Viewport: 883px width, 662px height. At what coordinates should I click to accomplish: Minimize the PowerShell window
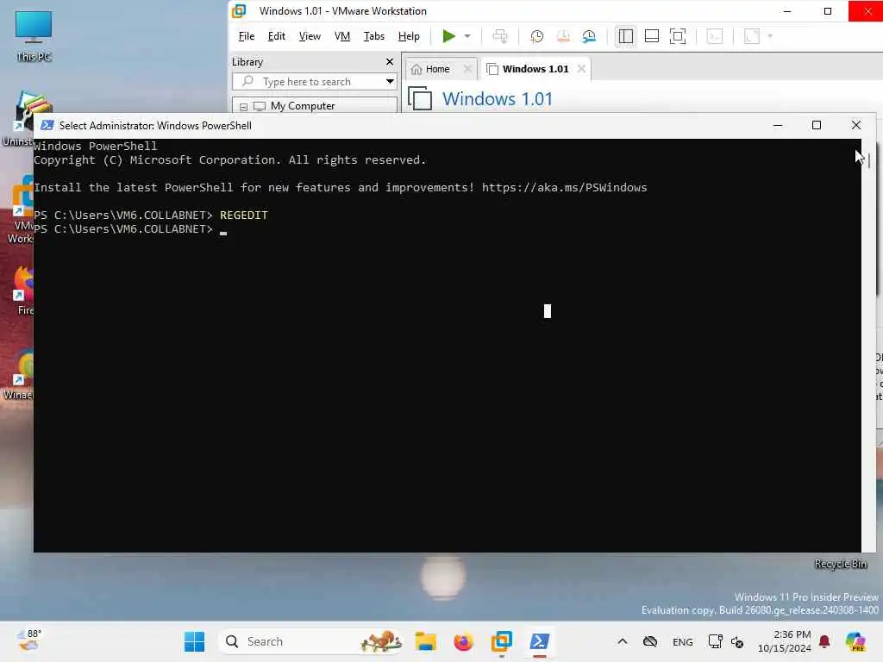pos(778,125)
